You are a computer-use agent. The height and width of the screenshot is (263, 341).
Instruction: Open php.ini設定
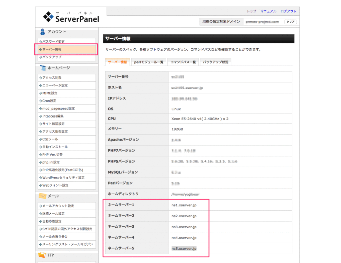pos(67,162)
